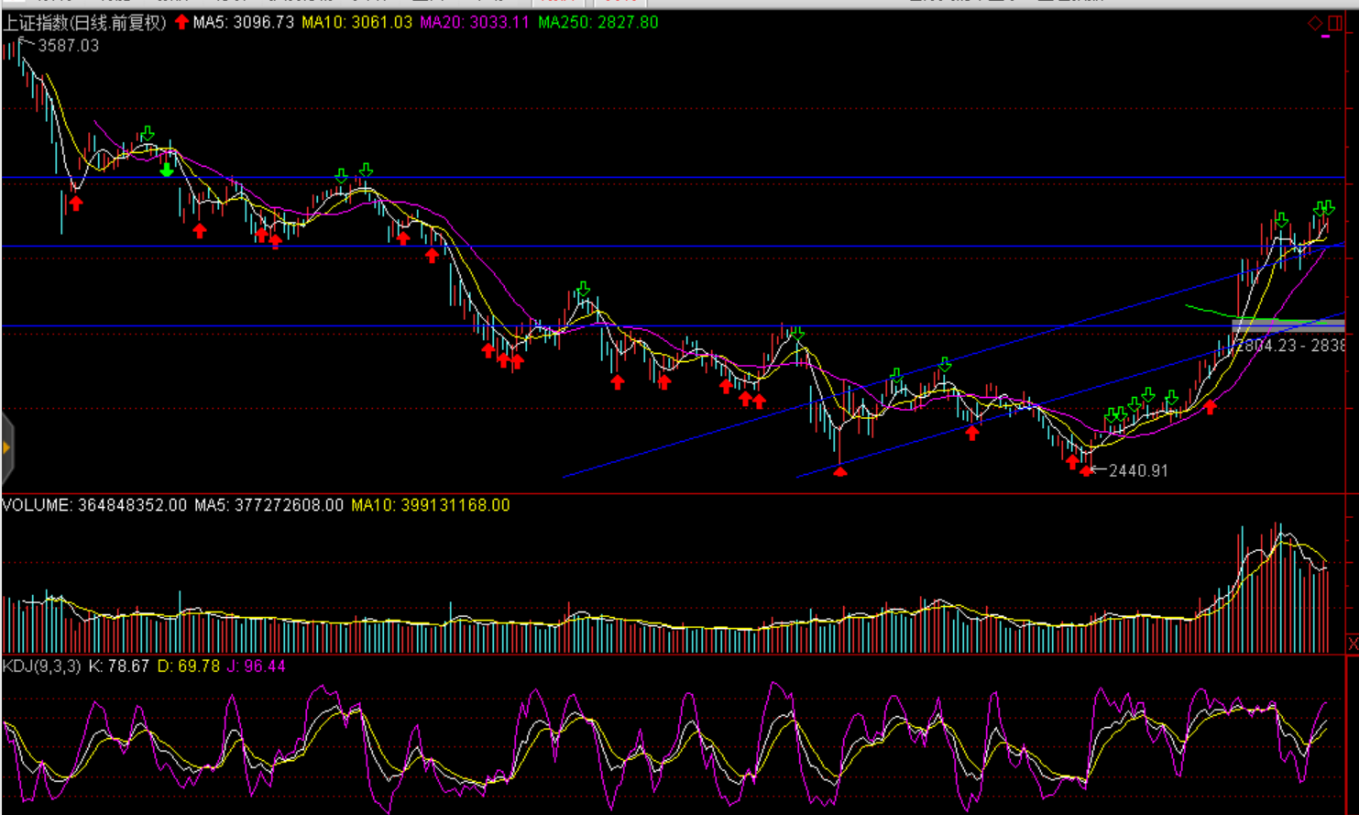Expand the left sidebar handle

pos(6,448)
